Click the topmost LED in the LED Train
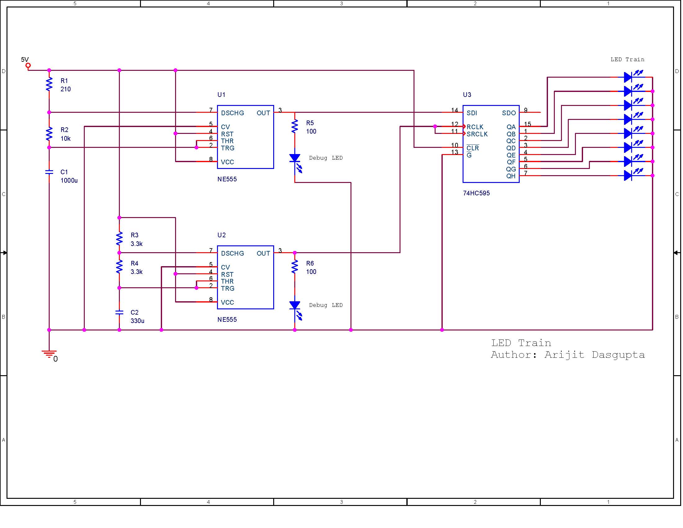Image resolution: width=683 pixels, height=528 pixels. [634, 76]
